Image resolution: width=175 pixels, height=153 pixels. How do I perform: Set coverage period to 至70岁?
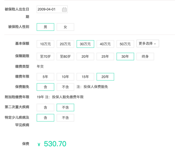(45, 56)
